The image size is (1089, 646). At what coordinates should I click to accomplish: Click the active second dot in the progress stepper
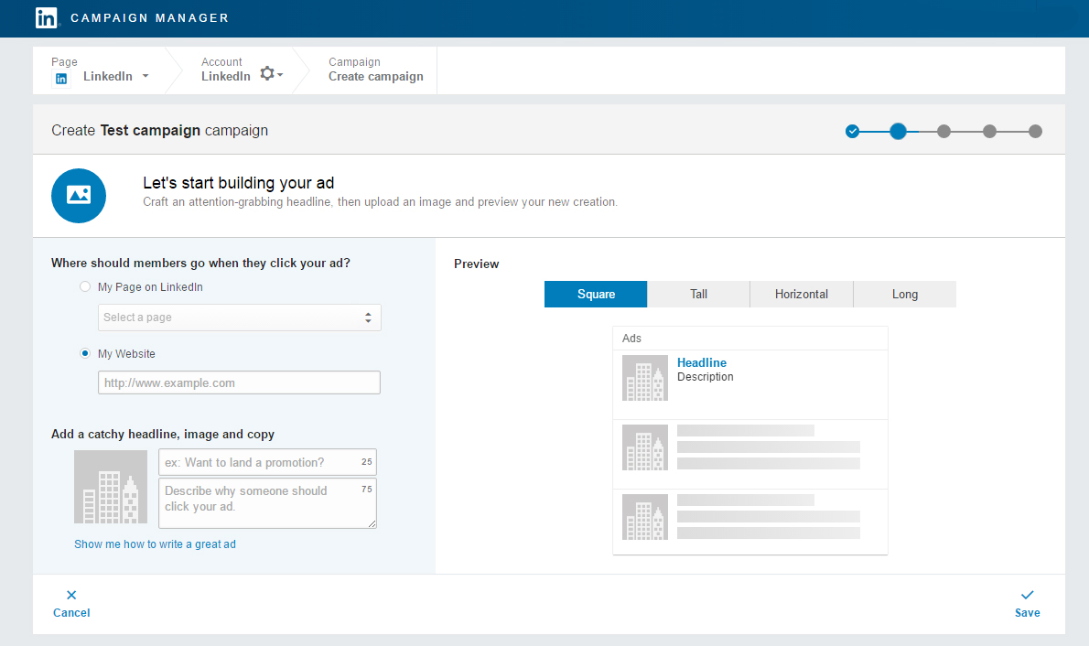[x=898, y=131]
